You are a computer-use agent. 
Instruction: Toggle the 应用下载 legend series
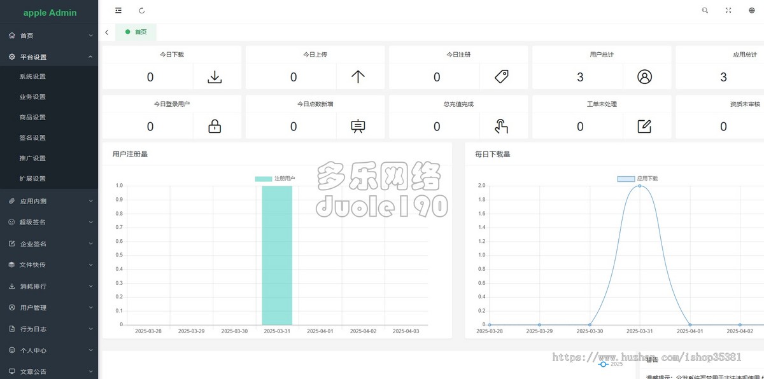638,179
